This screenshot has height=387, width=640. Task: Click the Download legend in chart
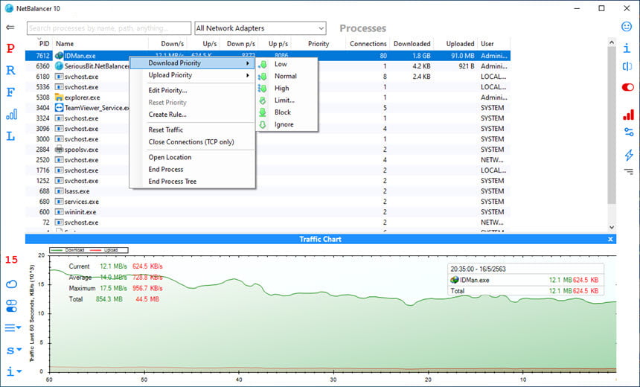pyautogui.click(x=69, y=250)
